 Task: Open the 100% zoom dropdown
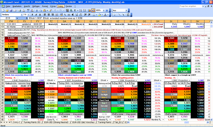[104, 10]
